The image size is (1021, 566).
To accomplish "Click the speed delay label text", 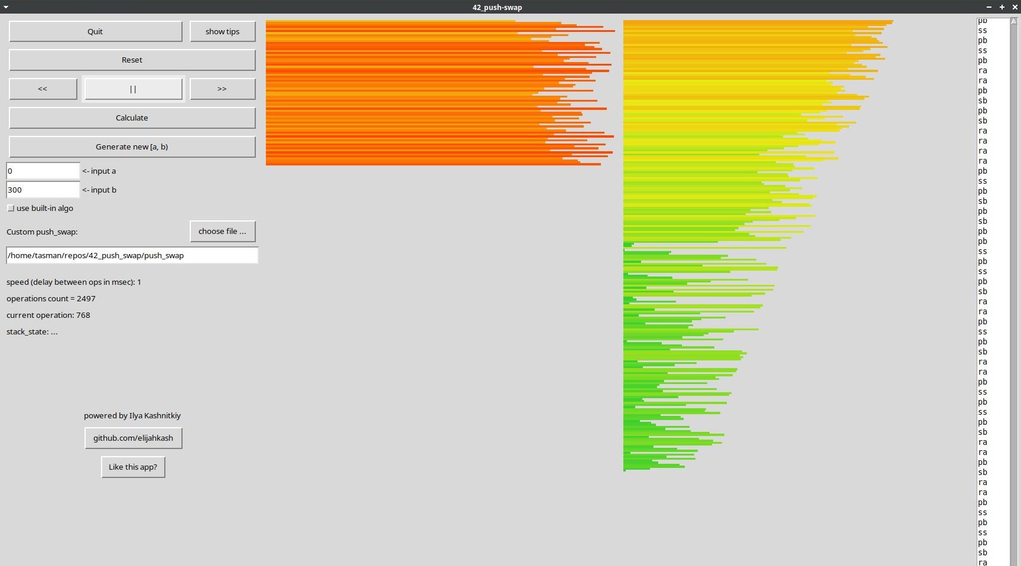I will (x=74, y=282).
